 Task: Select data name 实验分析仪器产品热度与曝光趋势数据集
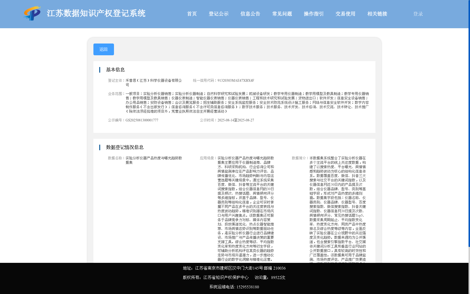(154, 160)
